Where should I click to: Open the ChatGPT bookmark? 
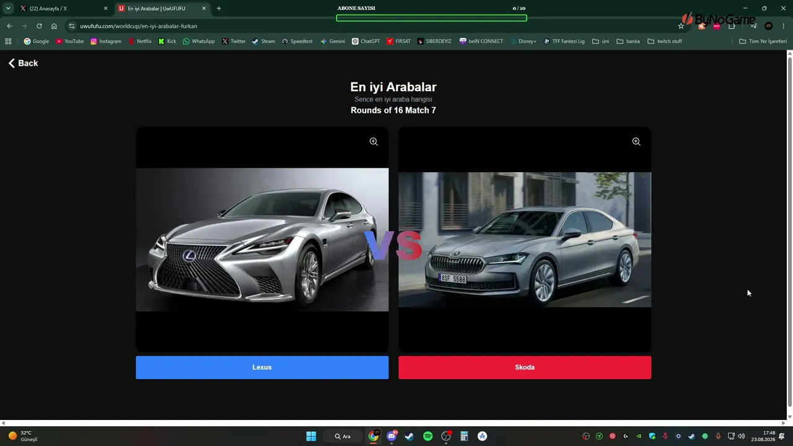click(366, 42)
